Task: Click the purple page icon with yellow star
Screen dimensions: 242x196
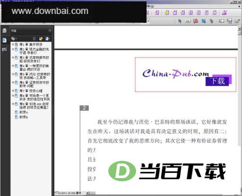Action: click(x=166, y=13)
